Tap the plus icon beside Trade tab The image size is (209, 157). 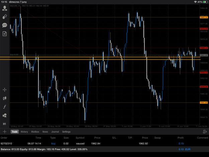pos(5,132)
